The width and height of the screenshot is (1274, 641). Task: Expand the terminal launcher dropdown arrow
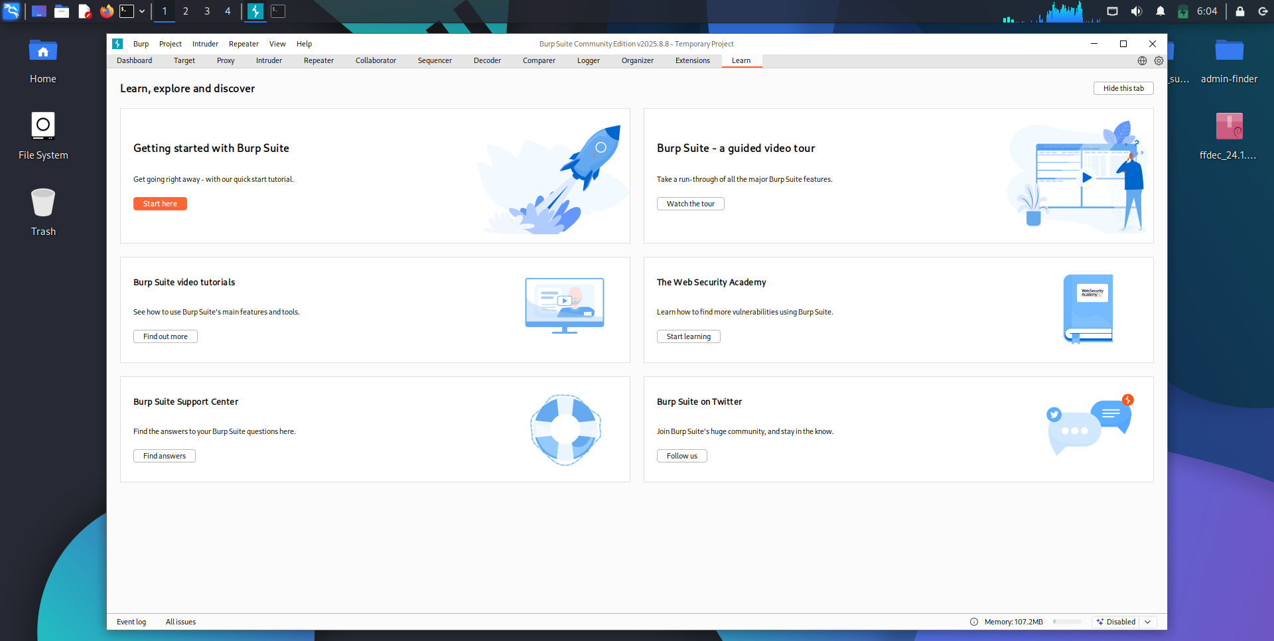click(x=142, y=11)
